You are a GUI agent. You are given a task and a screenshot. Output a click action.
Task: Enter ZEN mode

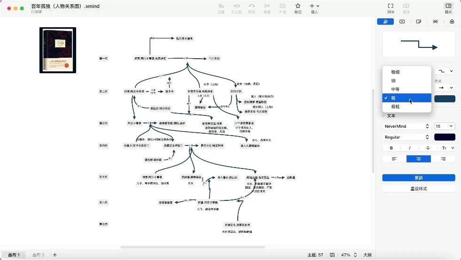pos(391,6)
